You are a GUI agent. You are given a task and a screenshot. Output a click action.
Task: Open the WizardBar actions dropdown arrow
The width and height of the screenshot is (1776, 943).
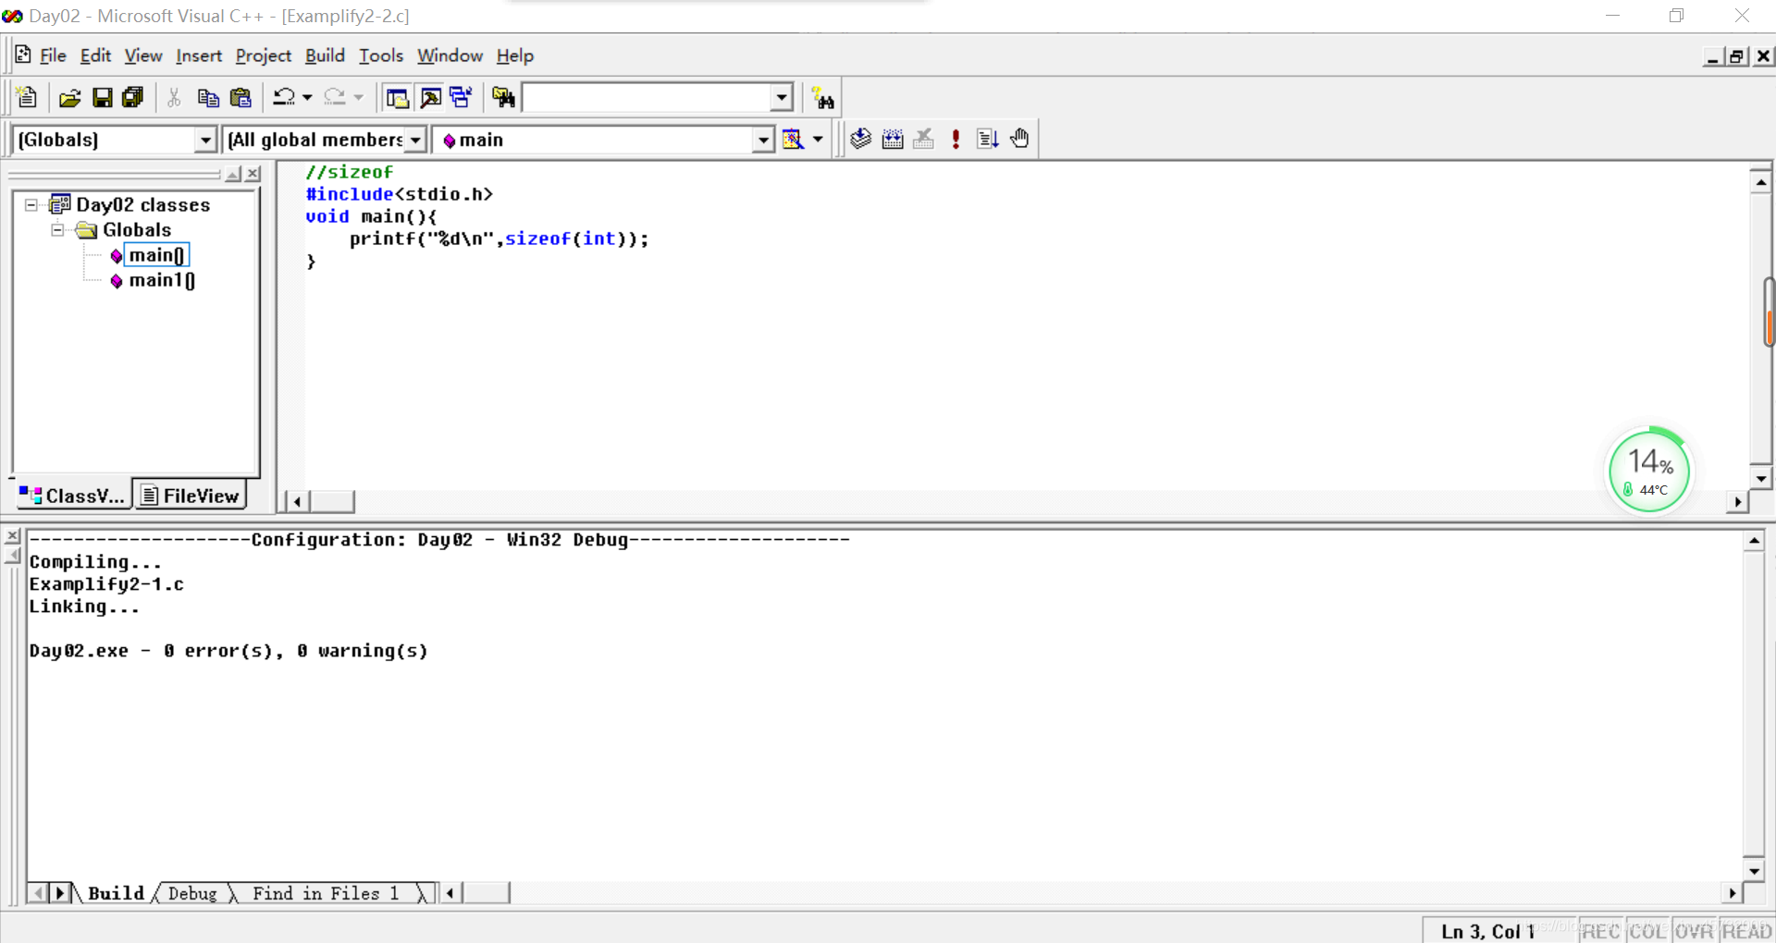coord(818,140)
